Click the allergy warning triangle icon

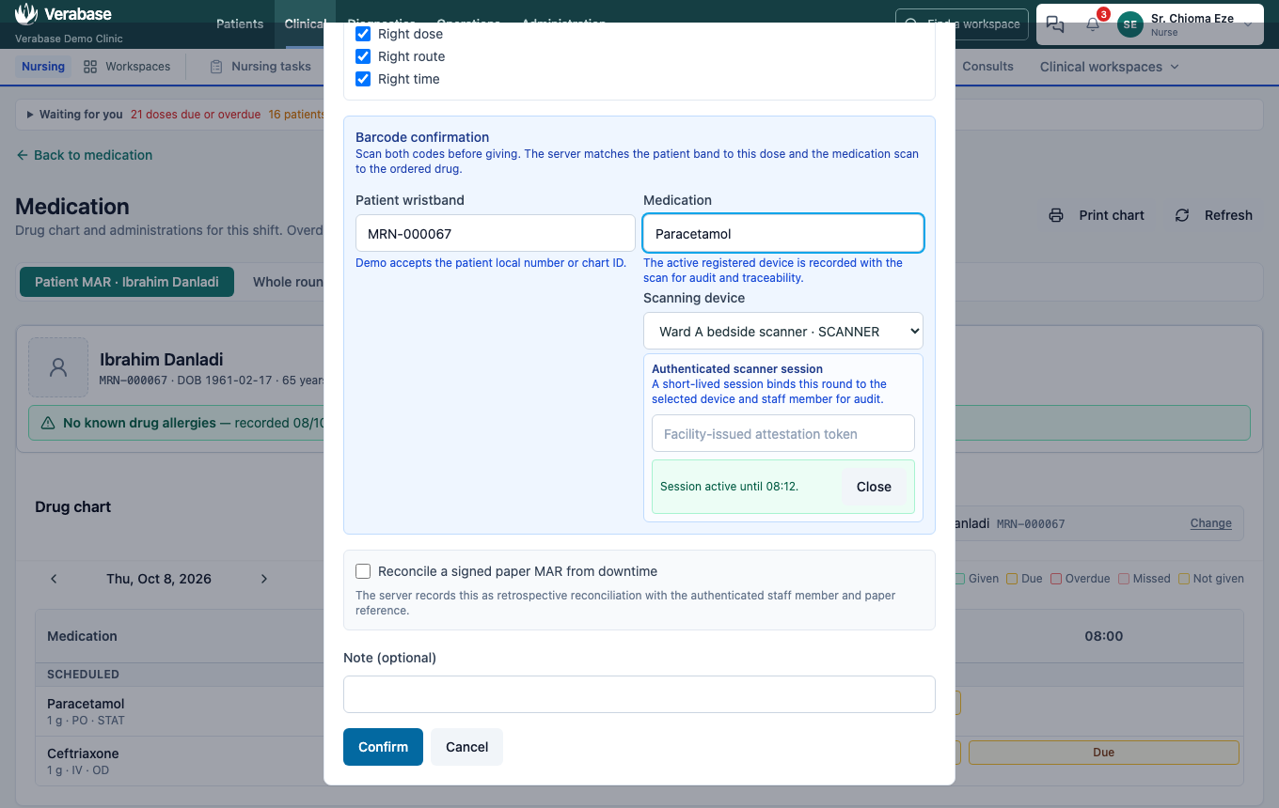(x=47, y=423)
